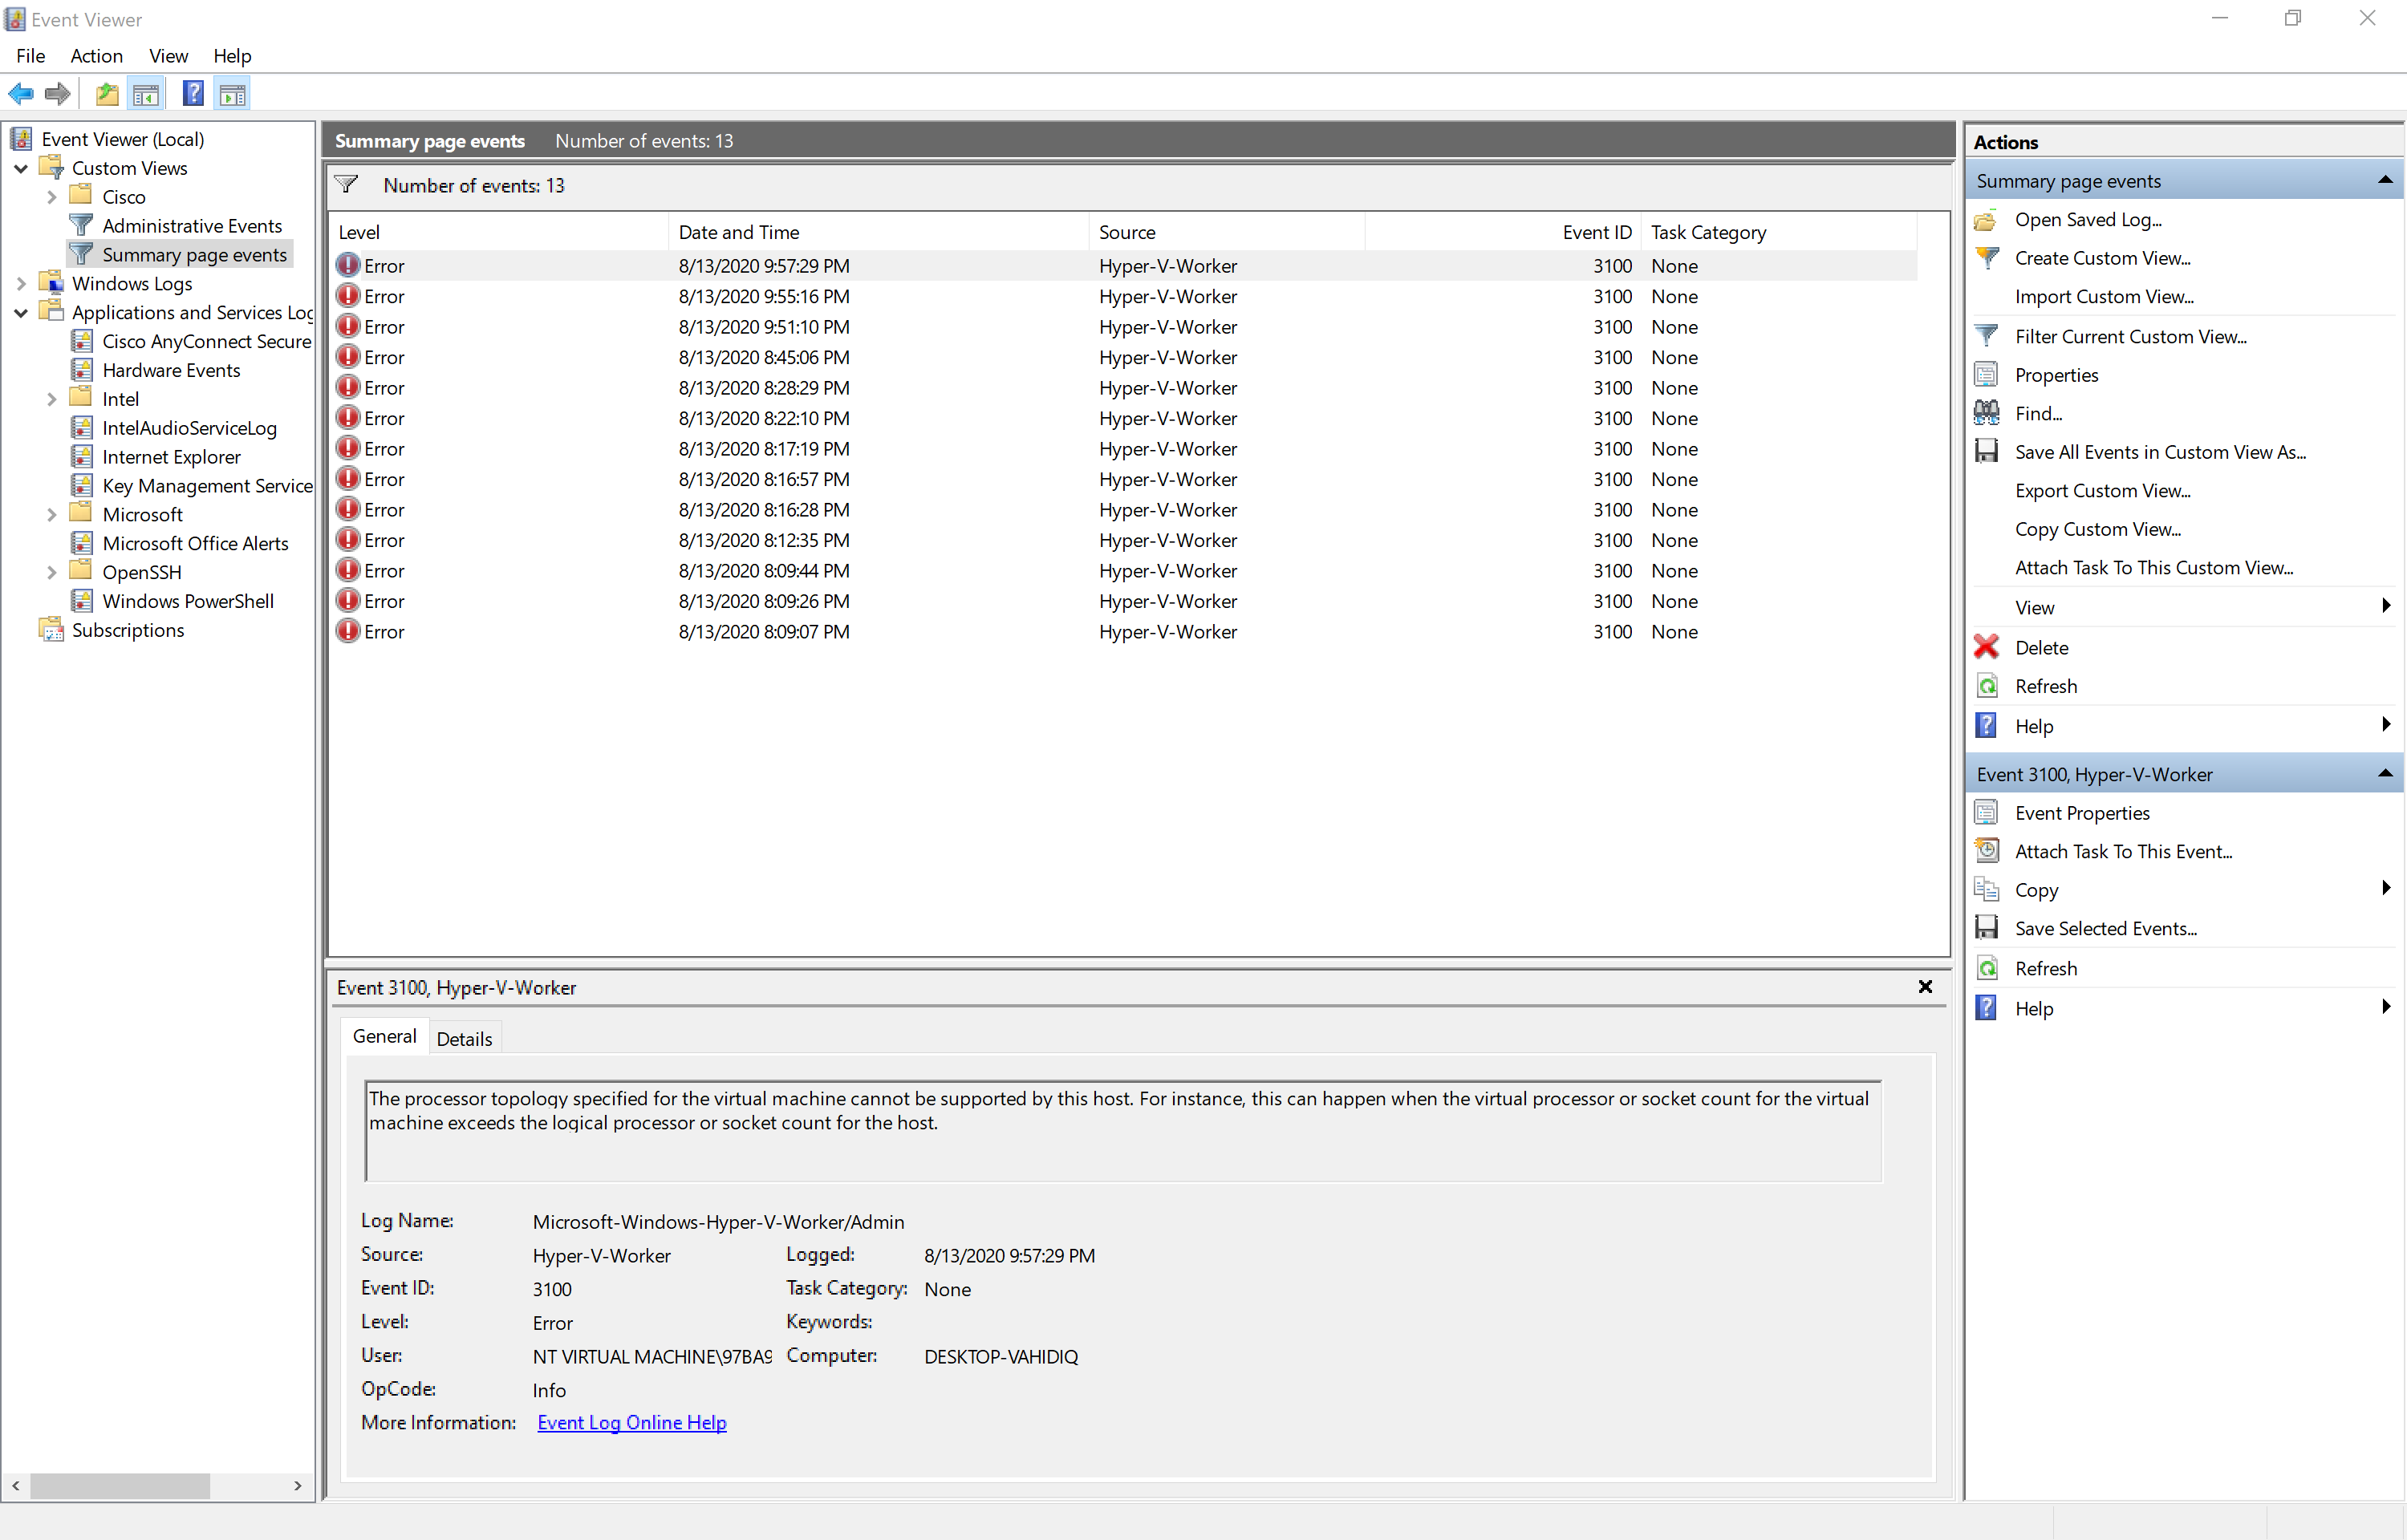The width and height of the screenshot is (2407, 1540).
Task: Toggle the Show/Hide Console Tree toolbar icon
Action: click(x=146, y=93)
